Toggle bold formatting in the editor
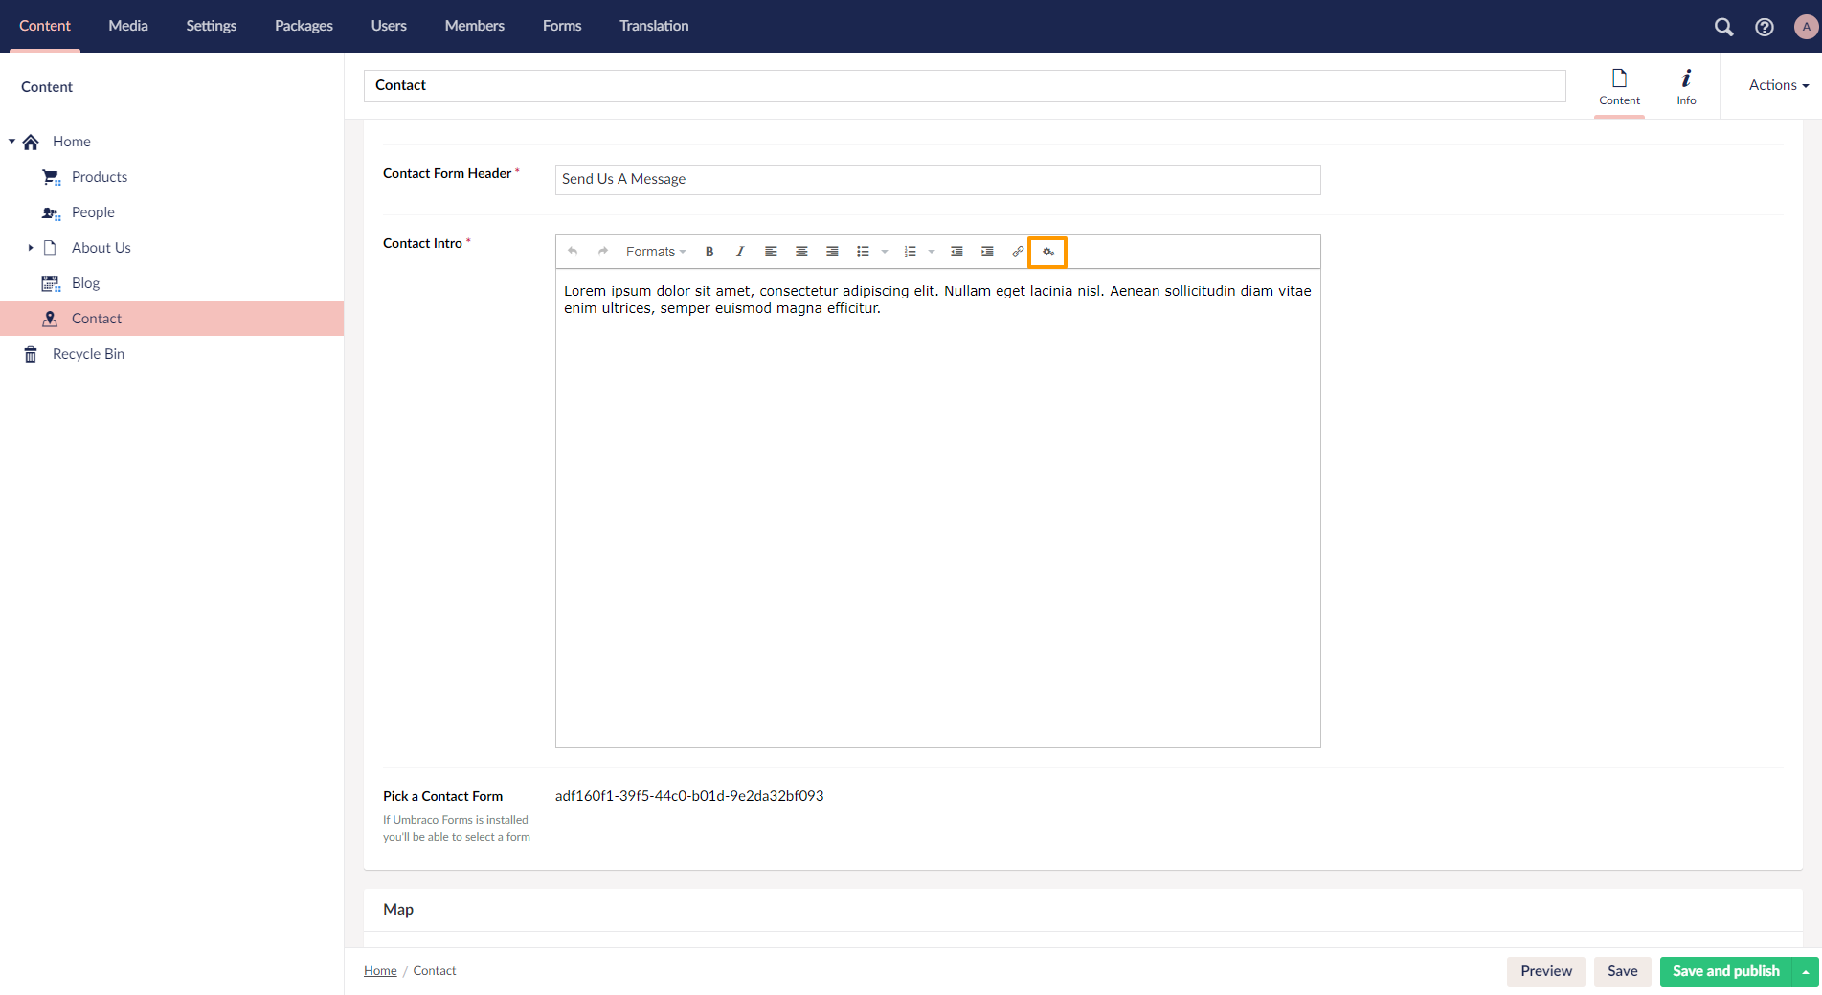Screen dimensions: 1822x995 click(709, 252)
